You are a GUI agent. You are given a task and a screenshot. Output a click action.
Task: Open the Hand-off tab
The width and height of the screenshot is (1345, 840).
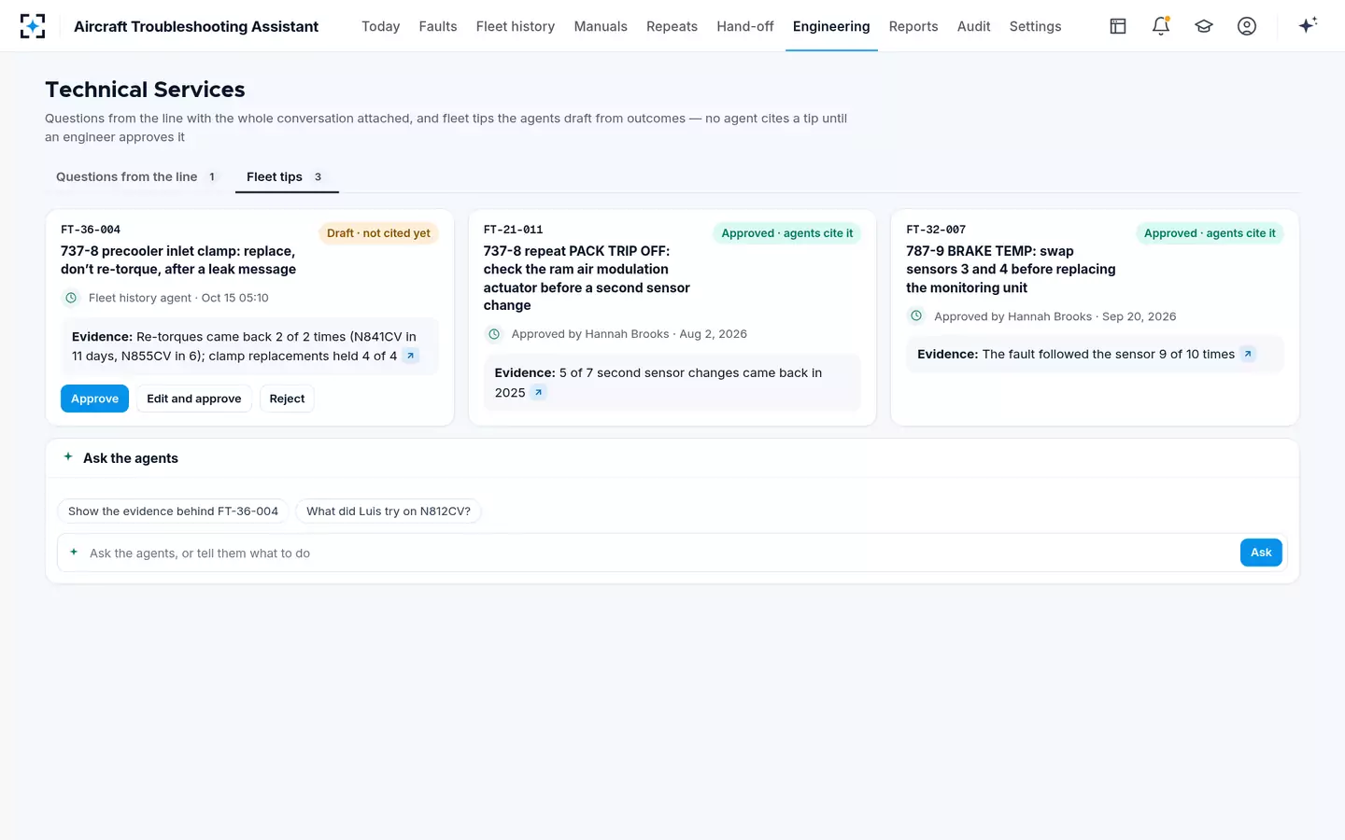pos(745,26)
